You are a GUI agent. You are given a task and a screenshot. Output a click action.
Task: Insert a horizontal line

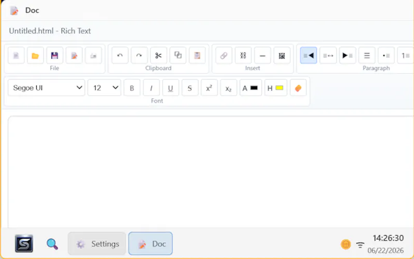(262, 55)
